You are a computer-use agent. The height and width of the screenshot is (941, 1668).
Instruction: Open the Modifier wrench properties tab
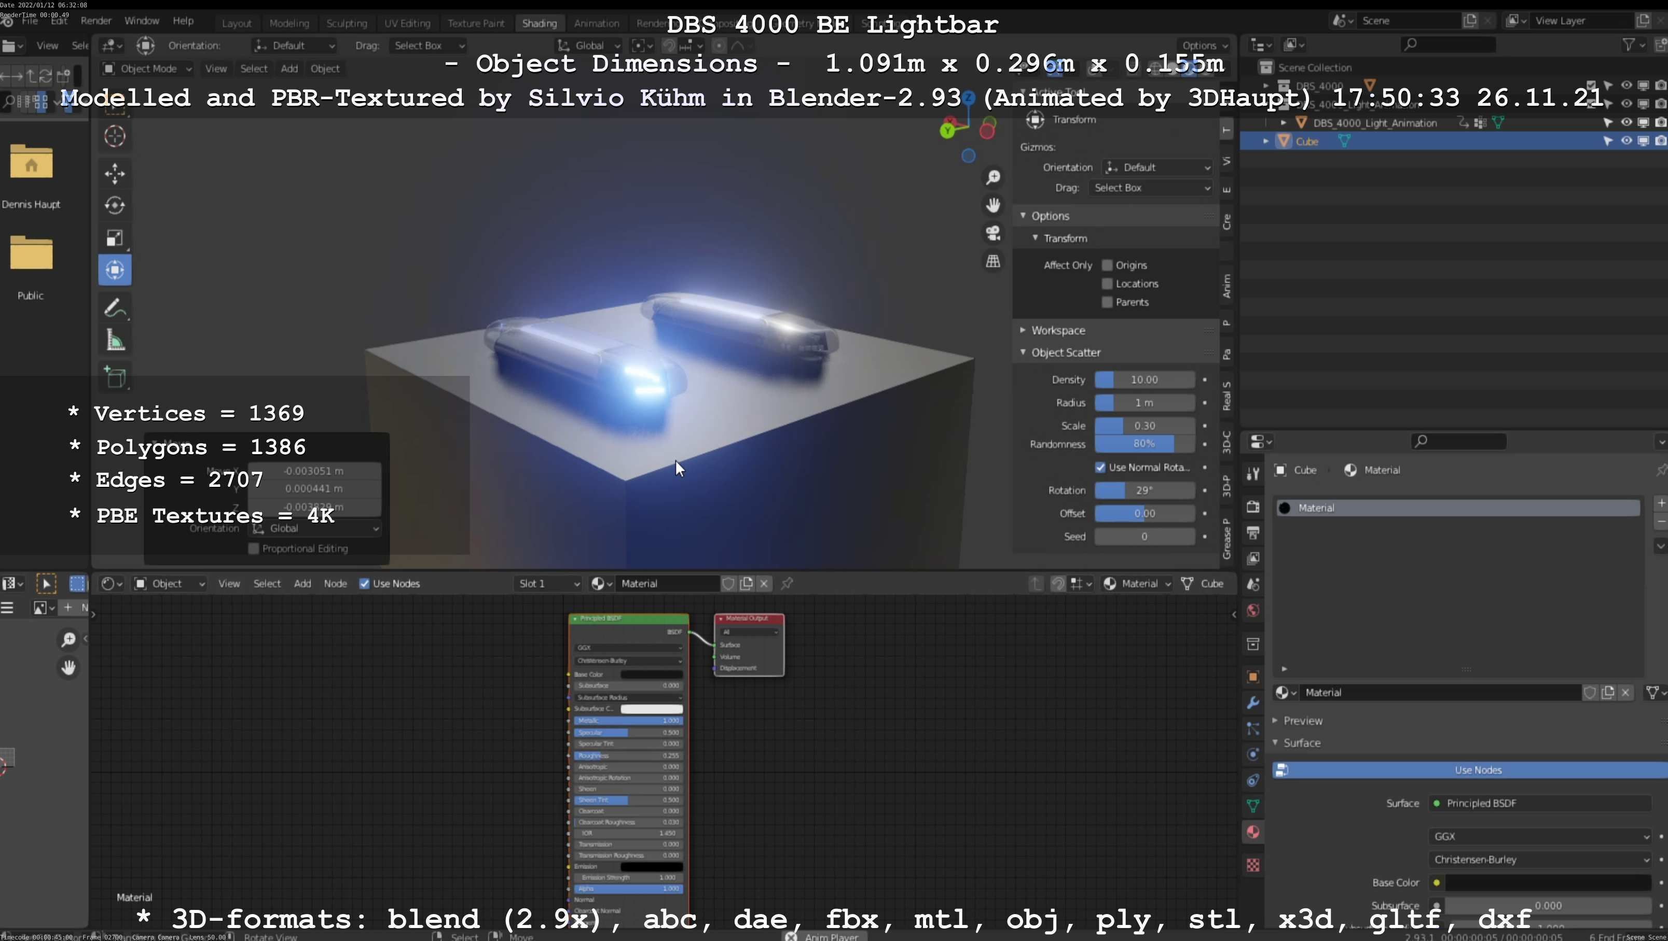pyautogui.click(x=1253, y=703)
